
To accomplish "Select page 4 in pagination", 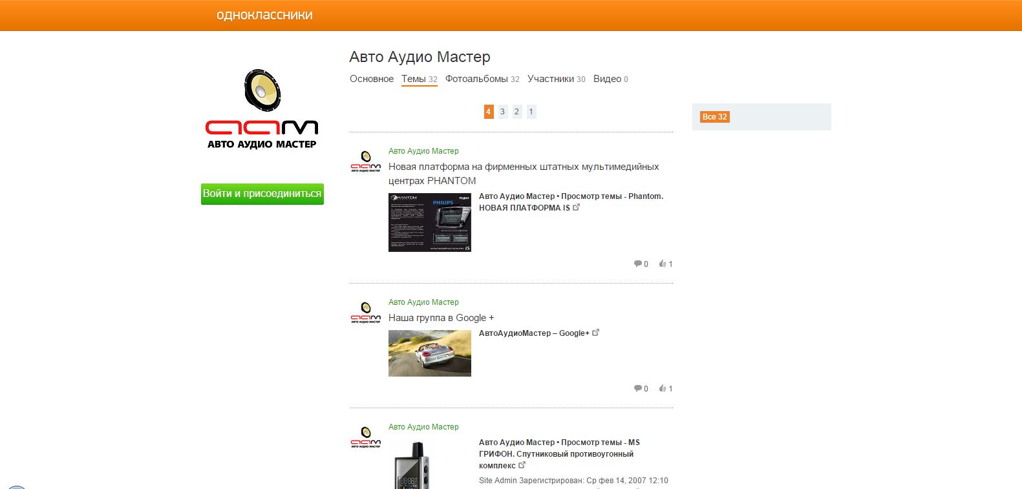I will pyautogui.click(x=489, y=112).
